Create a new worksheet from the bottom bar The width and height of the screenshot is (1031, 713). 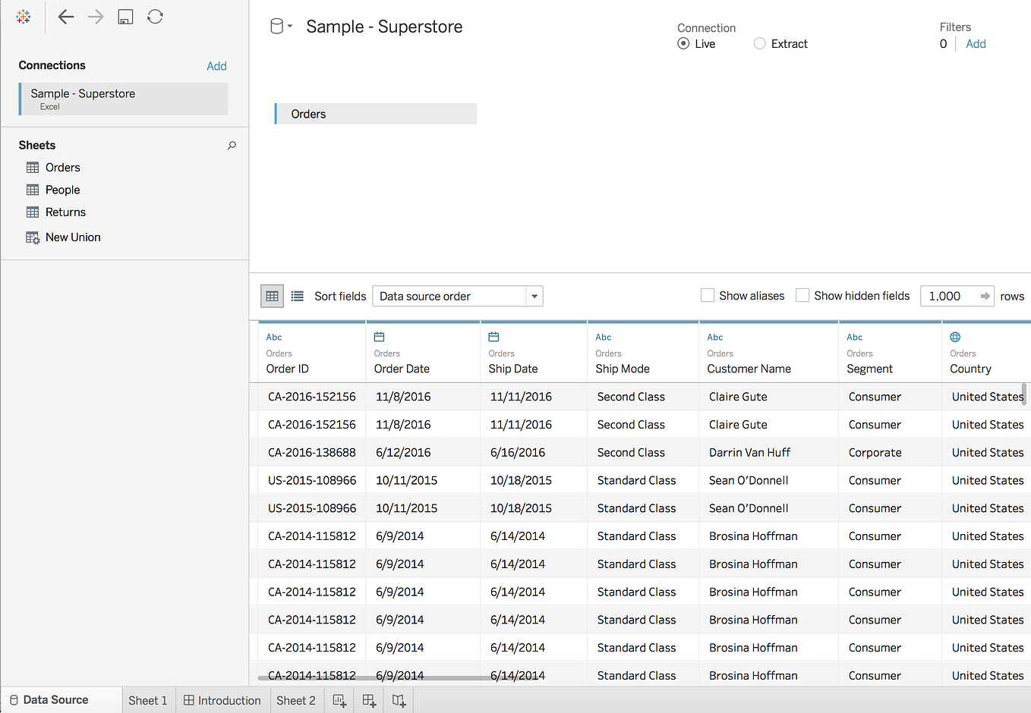tap(339, 700)
